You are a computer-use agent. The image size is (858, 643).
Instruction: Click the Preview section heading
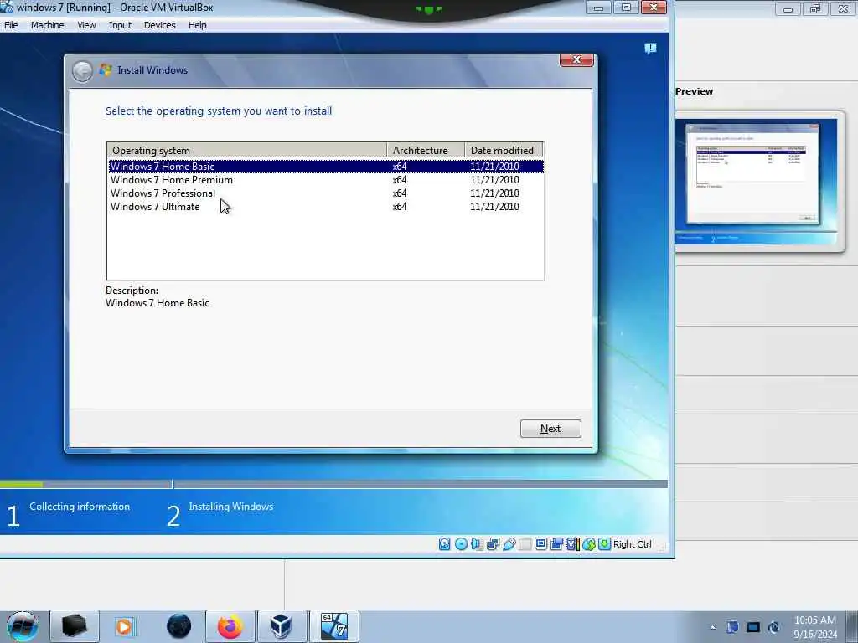click(x=694, y=91)
